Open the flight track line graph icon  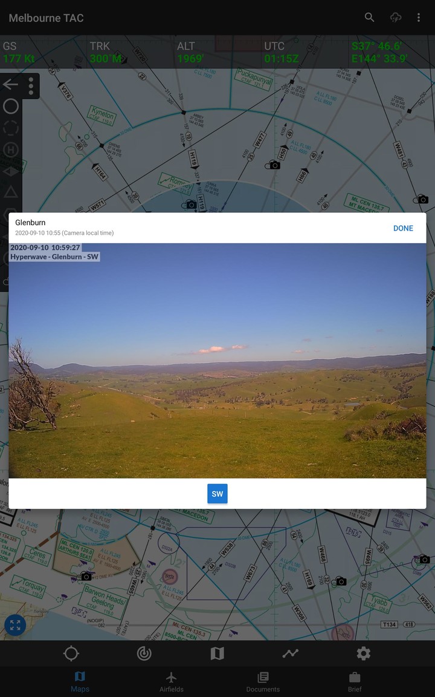tap(291, 653)
